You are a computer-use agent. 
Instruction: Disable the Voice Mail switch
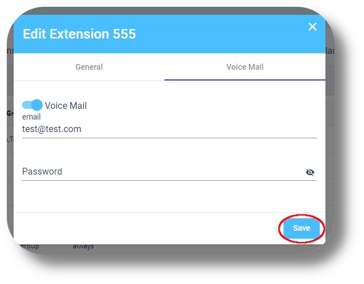click(32, 105)
